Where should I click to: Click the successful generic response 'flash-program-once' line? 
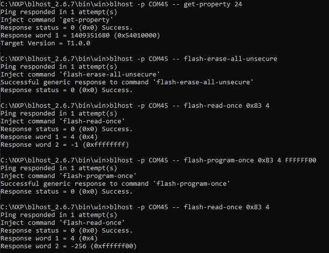tap(115, 184)
